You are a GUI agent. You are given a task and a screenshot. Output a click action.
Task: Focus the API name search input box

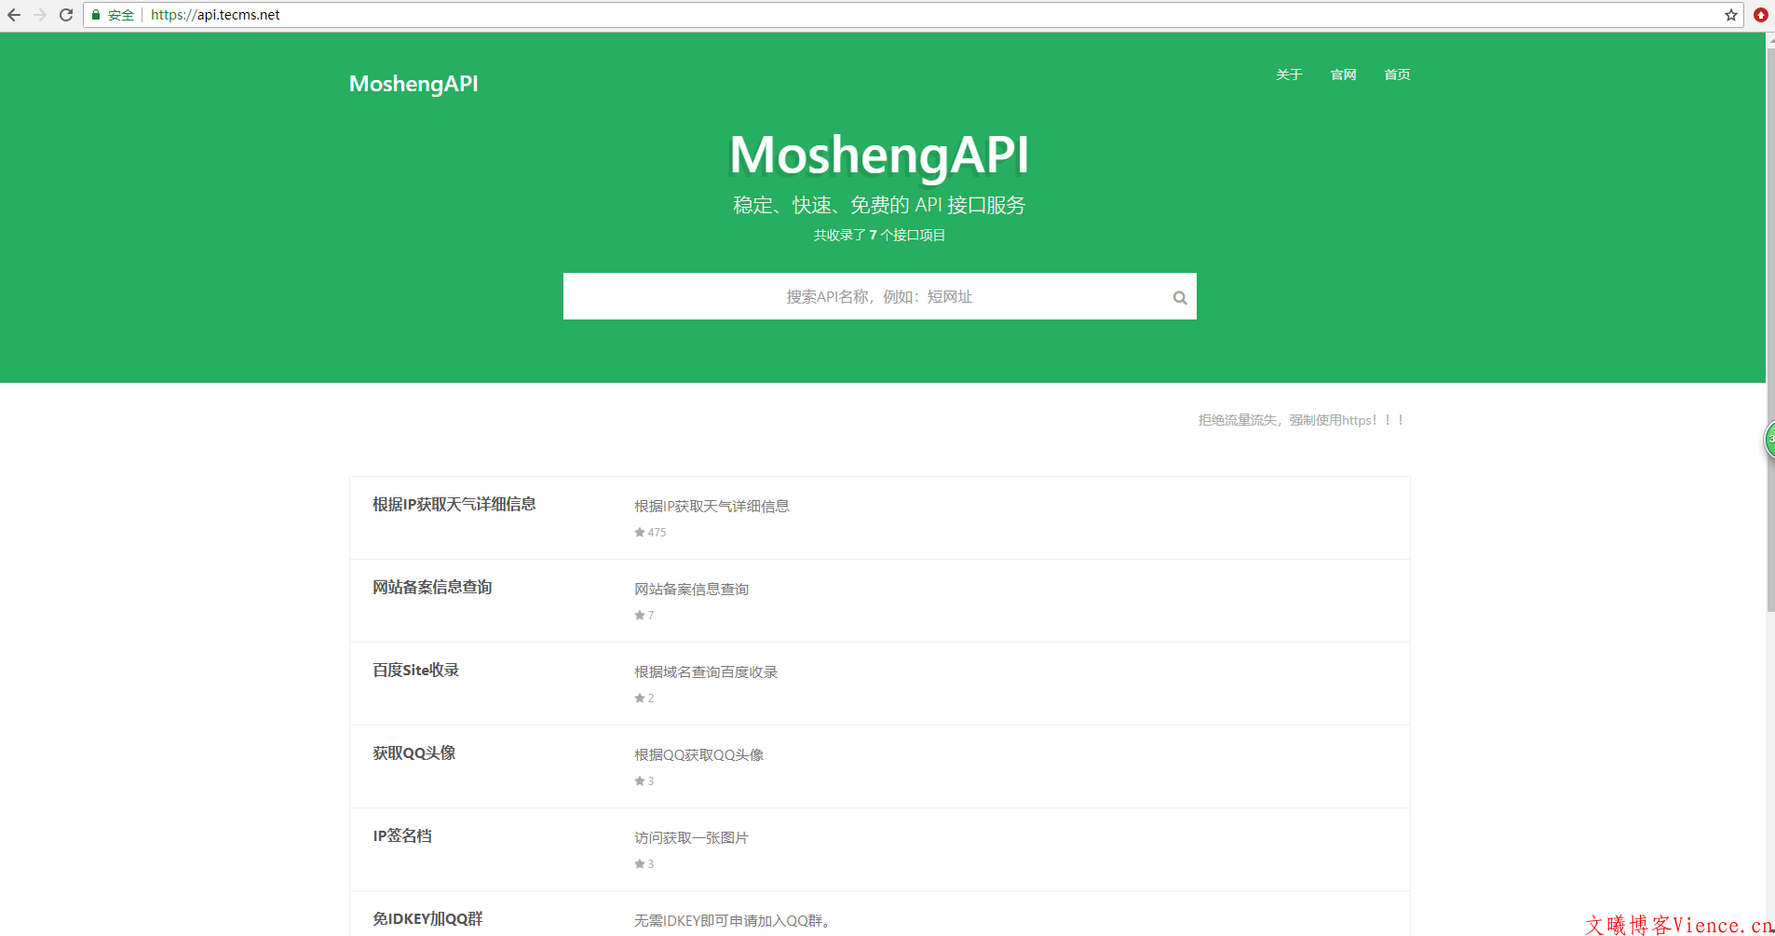pos(866,296)
